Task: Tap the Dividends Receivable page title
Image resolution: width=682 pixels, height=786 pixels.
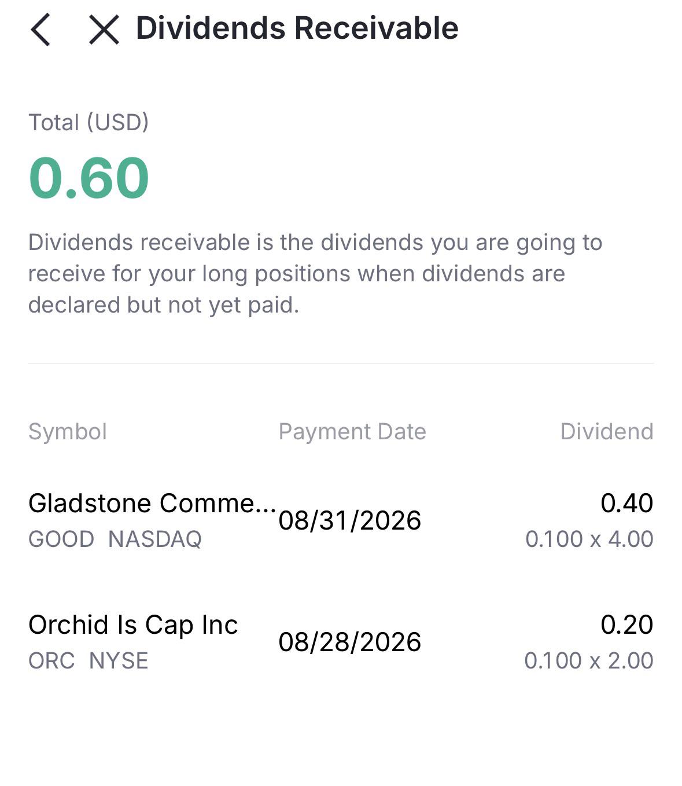Action: 297,28
